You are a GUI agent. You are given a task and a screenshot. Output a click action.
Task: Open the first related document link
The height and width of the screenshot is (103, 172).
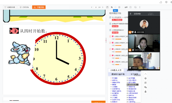(120, 17)
